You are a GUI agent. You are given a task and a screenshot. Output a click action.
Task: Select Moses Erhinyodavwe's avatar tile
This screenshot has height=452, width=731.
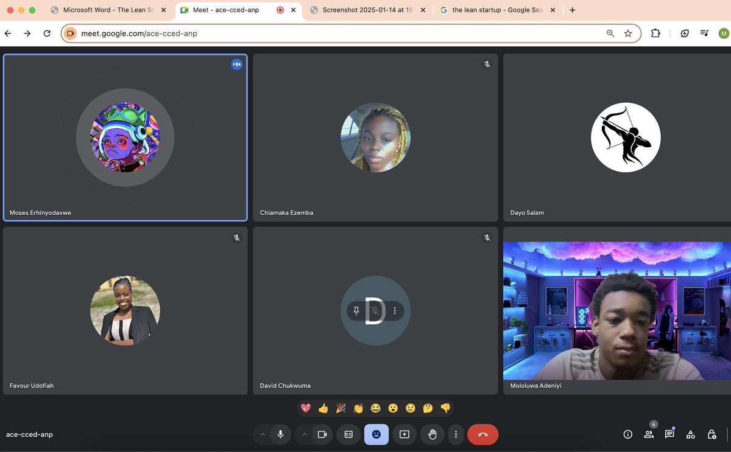coord(125,137)
